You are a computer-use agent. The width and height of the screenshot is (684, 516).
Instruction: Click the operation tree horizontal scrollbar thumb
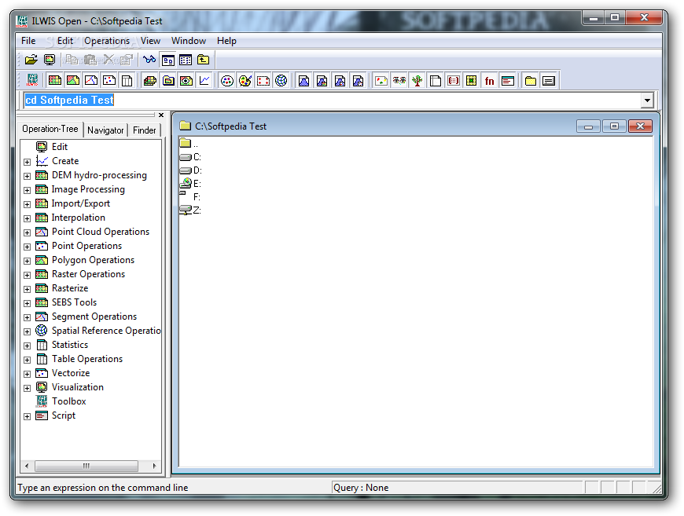[x=86, y=466]
